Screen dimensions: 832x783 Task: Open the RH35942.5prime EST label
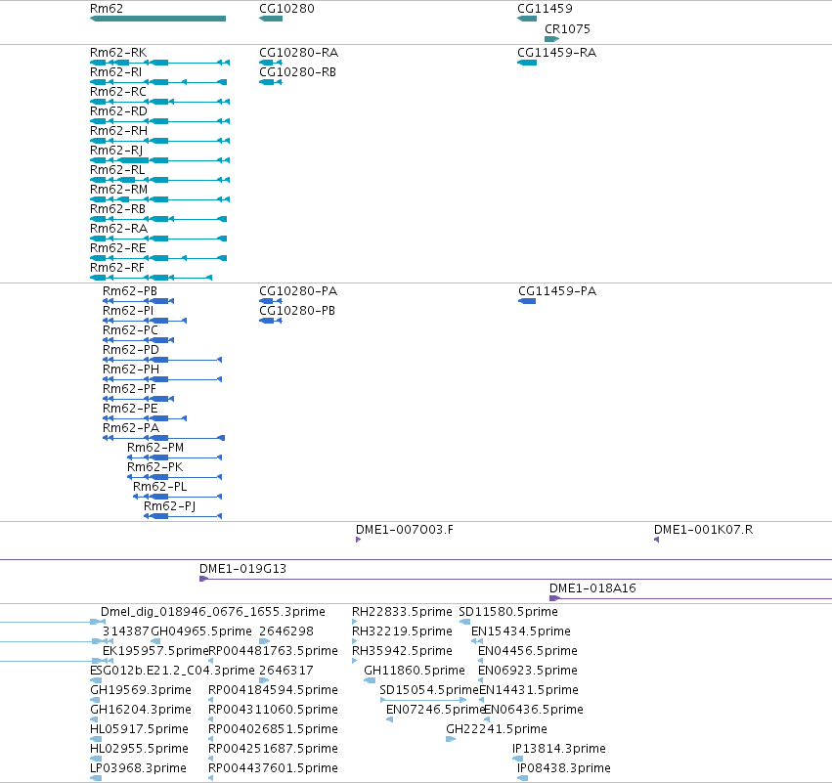tap(402, 651)
